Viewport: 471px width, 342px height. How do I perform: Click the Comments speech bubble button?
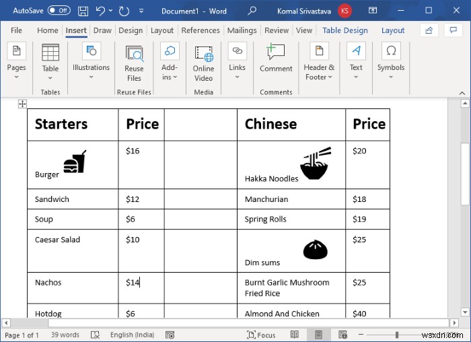(453, 30)
